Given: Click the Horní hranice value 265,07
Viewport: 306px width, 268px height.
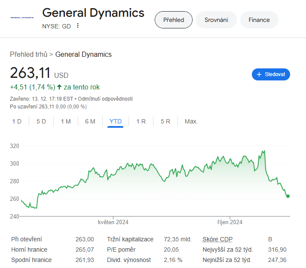Looking at the screenshot, I should point(85,250).
